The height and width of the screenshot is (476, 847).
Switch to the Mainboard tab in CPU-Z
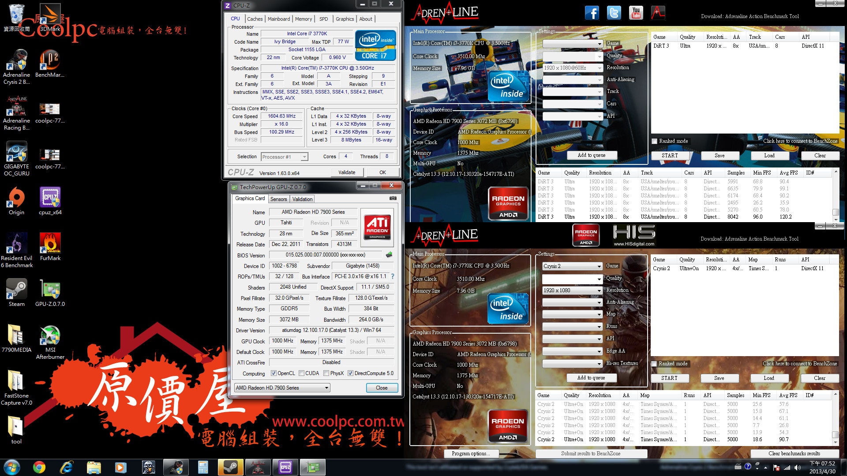point(279,19)
